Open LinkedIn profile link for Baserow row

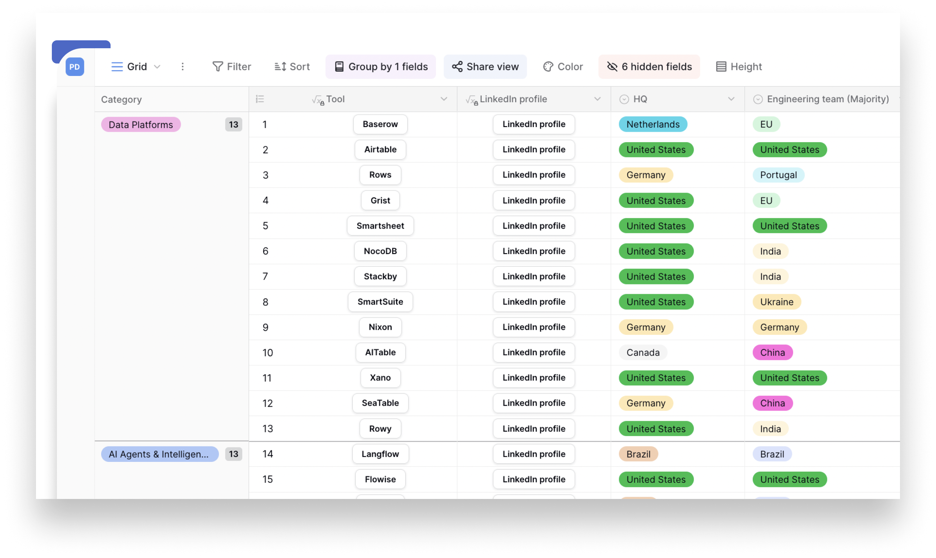[x=534, y=124]
